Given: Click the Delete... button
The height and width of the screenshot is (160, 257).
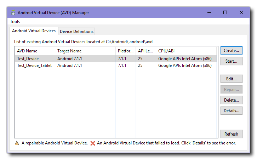Looking at the screenshot, I should click(x=231, y=100).
